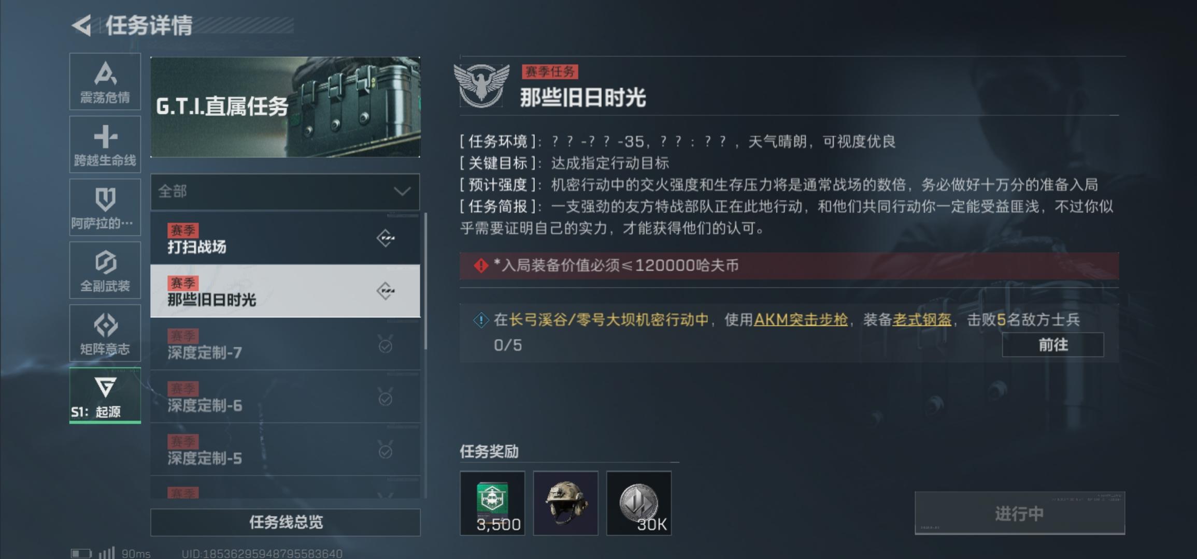Click completed checkmark on 深度定制-7
Viewport: 1197px width, 559px height.
386,345
